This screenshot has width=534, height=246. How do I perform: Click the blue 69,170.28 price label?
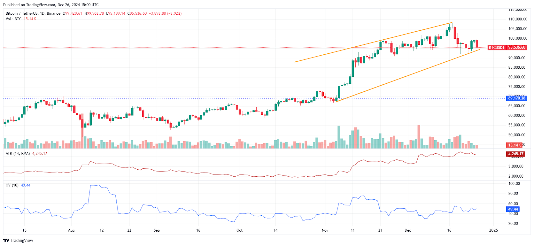click(x=517, y=98)
